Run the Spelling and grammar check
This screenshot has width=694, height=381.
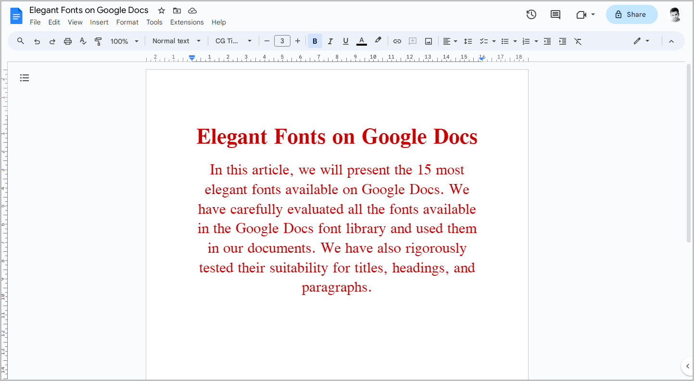pyautogui.click(x=83, y=41)
